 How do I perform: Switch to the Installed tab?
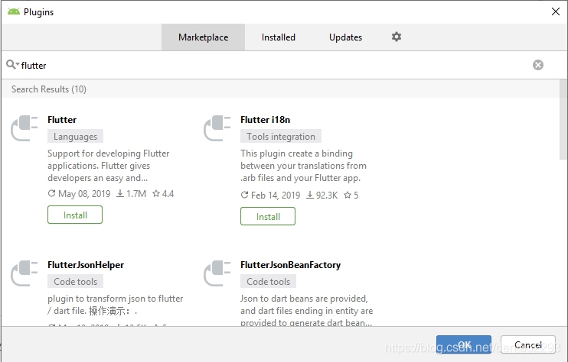[x=278, y=37]
